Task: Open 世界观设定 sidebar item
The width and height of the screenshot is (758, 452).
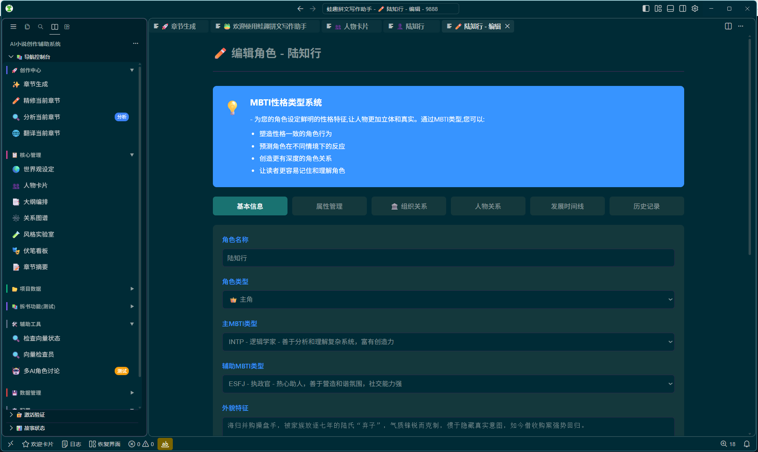Action: click(x=73, y=169)
